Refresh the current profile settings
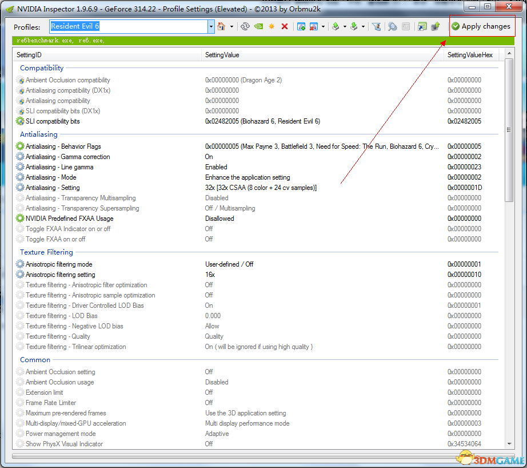The width and height of the screenshot is (527, 468). tap(245, 26)
